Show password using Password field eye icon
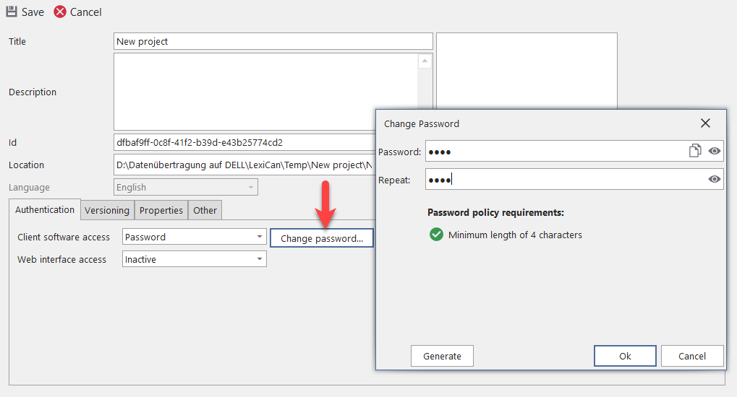This screenshot has width=737, height=397. click(715, 151)
